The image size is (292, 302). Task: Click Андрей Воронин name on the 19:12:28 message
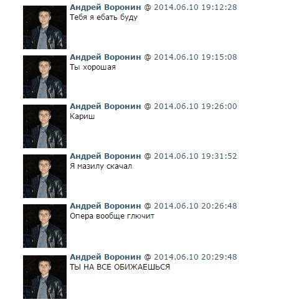click(x=105, y=7)
